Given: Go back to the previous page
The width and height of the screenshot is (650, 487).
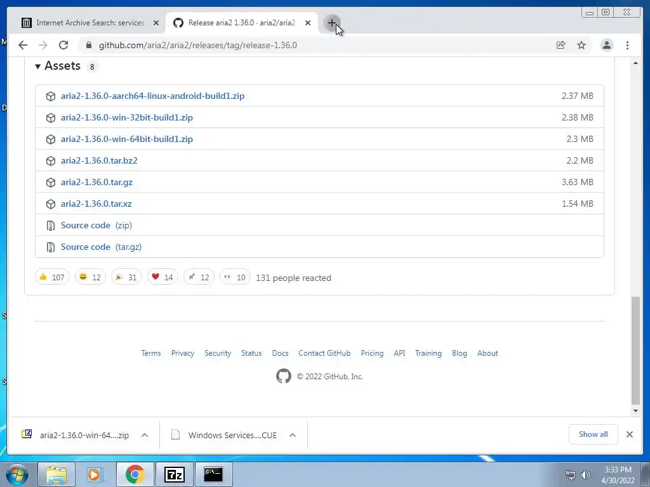Looking at the screenshot, I should [x=23, y=45].
